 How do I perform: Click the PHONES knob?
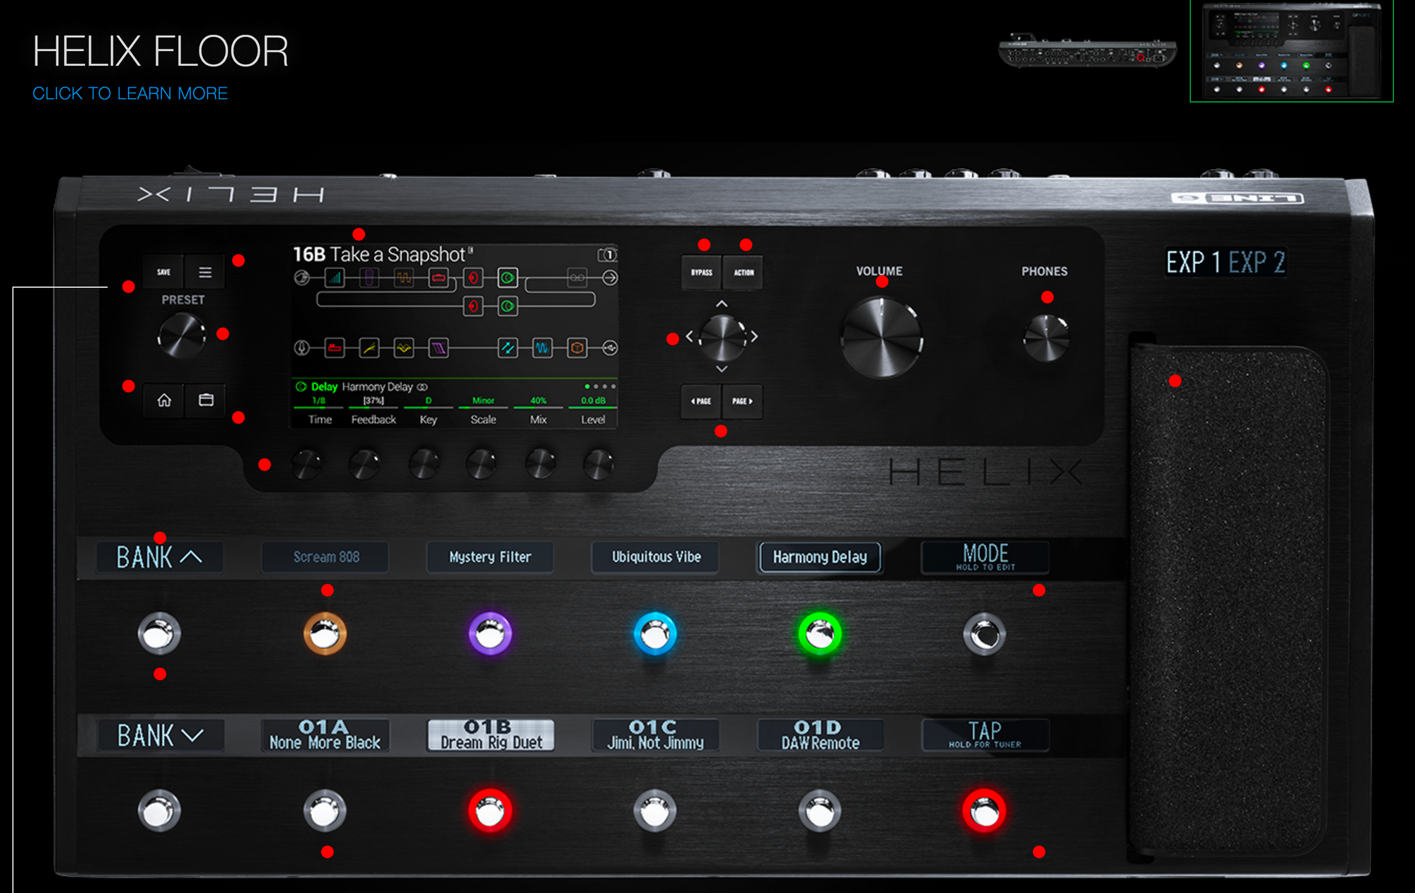coord(1046,338)
